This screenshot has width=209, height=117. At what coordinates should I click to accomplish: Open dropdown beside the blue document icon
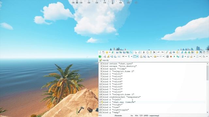point(185,57)
